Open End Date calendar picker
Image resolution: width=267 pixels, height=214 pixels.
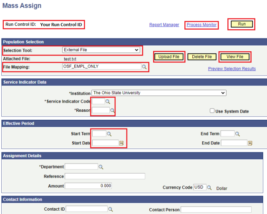(250, 143)
